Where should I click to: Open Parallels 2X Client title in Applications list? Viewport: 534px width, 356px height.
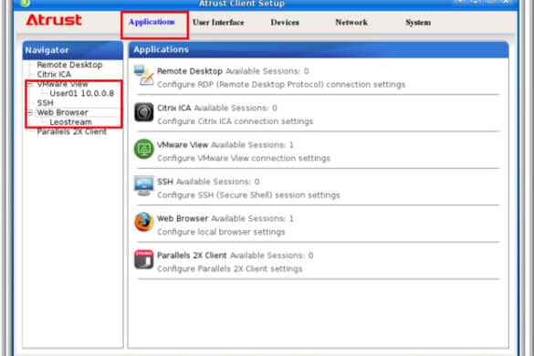tap(192, 256)
